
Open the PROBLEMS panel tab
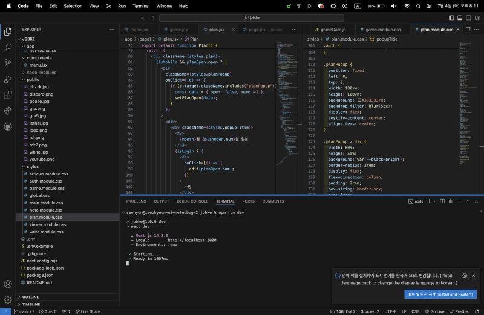[x=136, y=201]
